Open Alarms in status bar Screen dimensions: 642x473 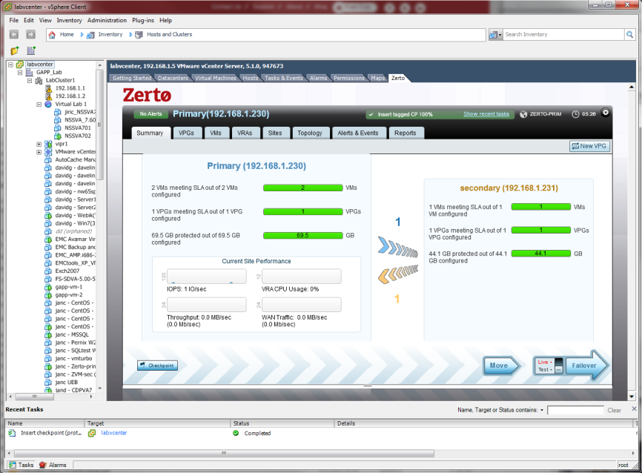53,465
